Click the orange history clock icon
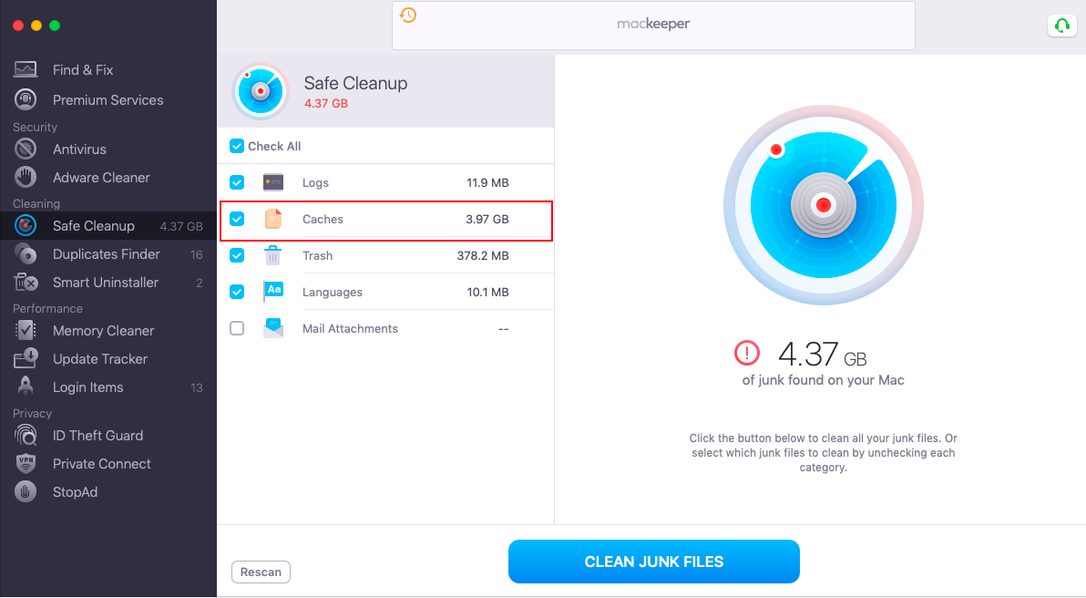 pyautogui.click(x=408, y=15)
